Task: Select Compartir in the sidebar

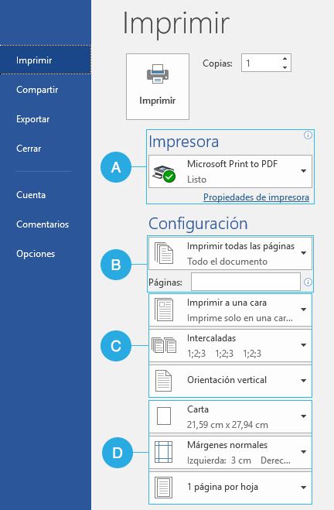Action: tap(37, 90)
